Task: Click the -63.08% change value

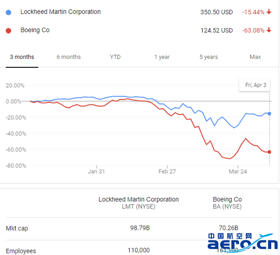Action: click(x=253, y=30)
